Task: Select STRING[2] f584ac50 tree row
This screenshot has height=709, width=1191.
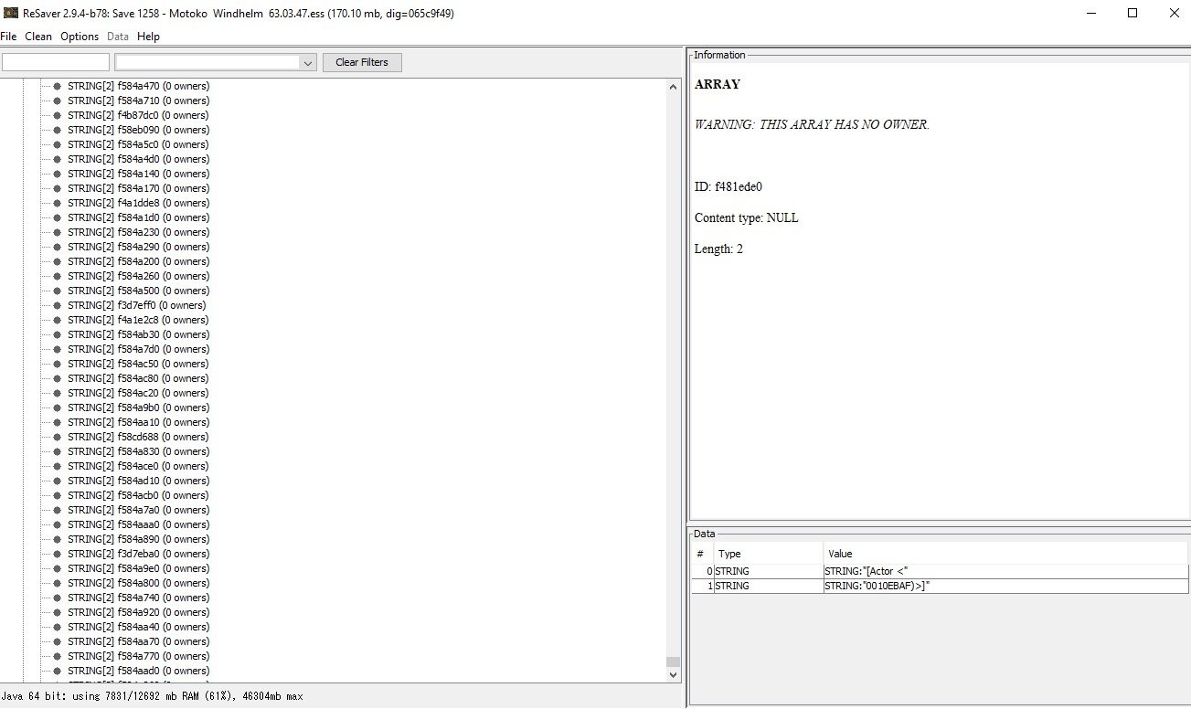Action: coord(138,364)
